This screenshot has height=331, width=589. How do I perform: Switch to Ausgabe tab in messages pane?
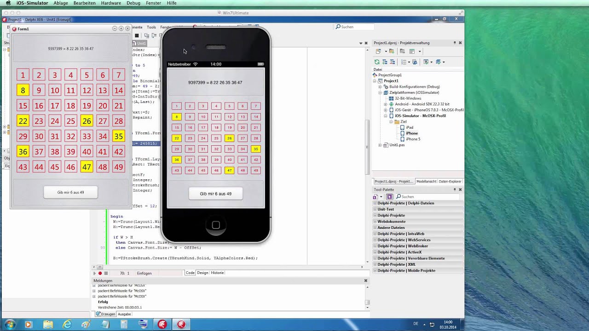coord(124,314)
